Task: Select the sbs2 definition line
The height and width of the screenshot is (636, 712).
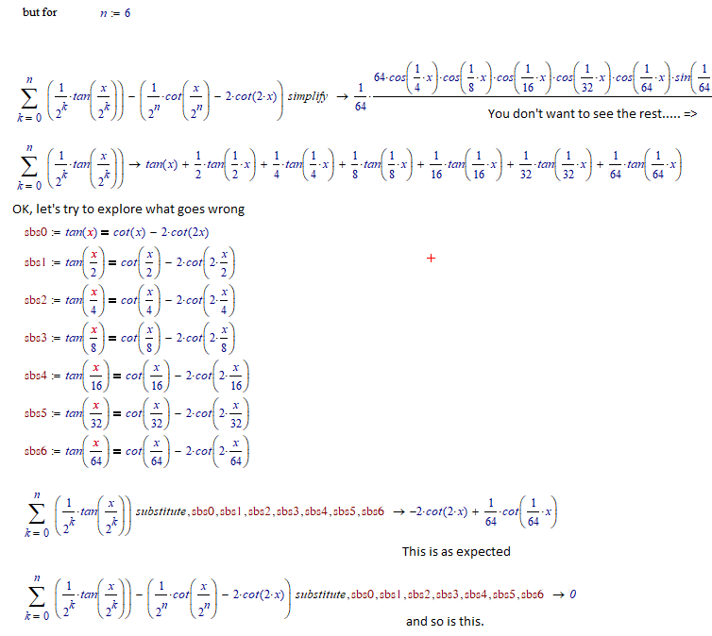Action: (x=129, y=300)
